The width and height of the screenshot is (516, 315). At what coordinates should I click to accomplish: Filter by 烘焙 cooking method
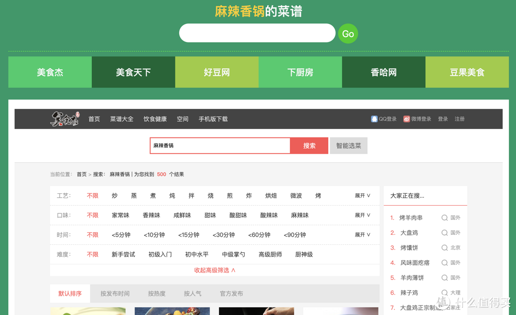[x=271, y=196]
